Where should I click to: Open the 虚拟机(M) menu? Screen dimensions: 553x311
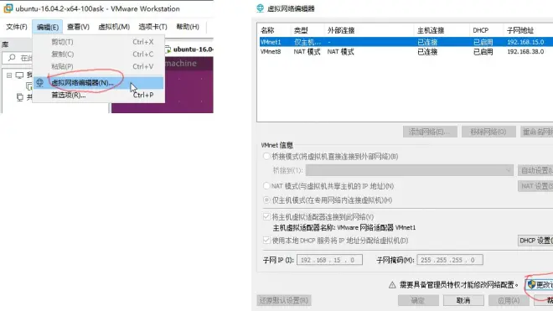[114, 27]
